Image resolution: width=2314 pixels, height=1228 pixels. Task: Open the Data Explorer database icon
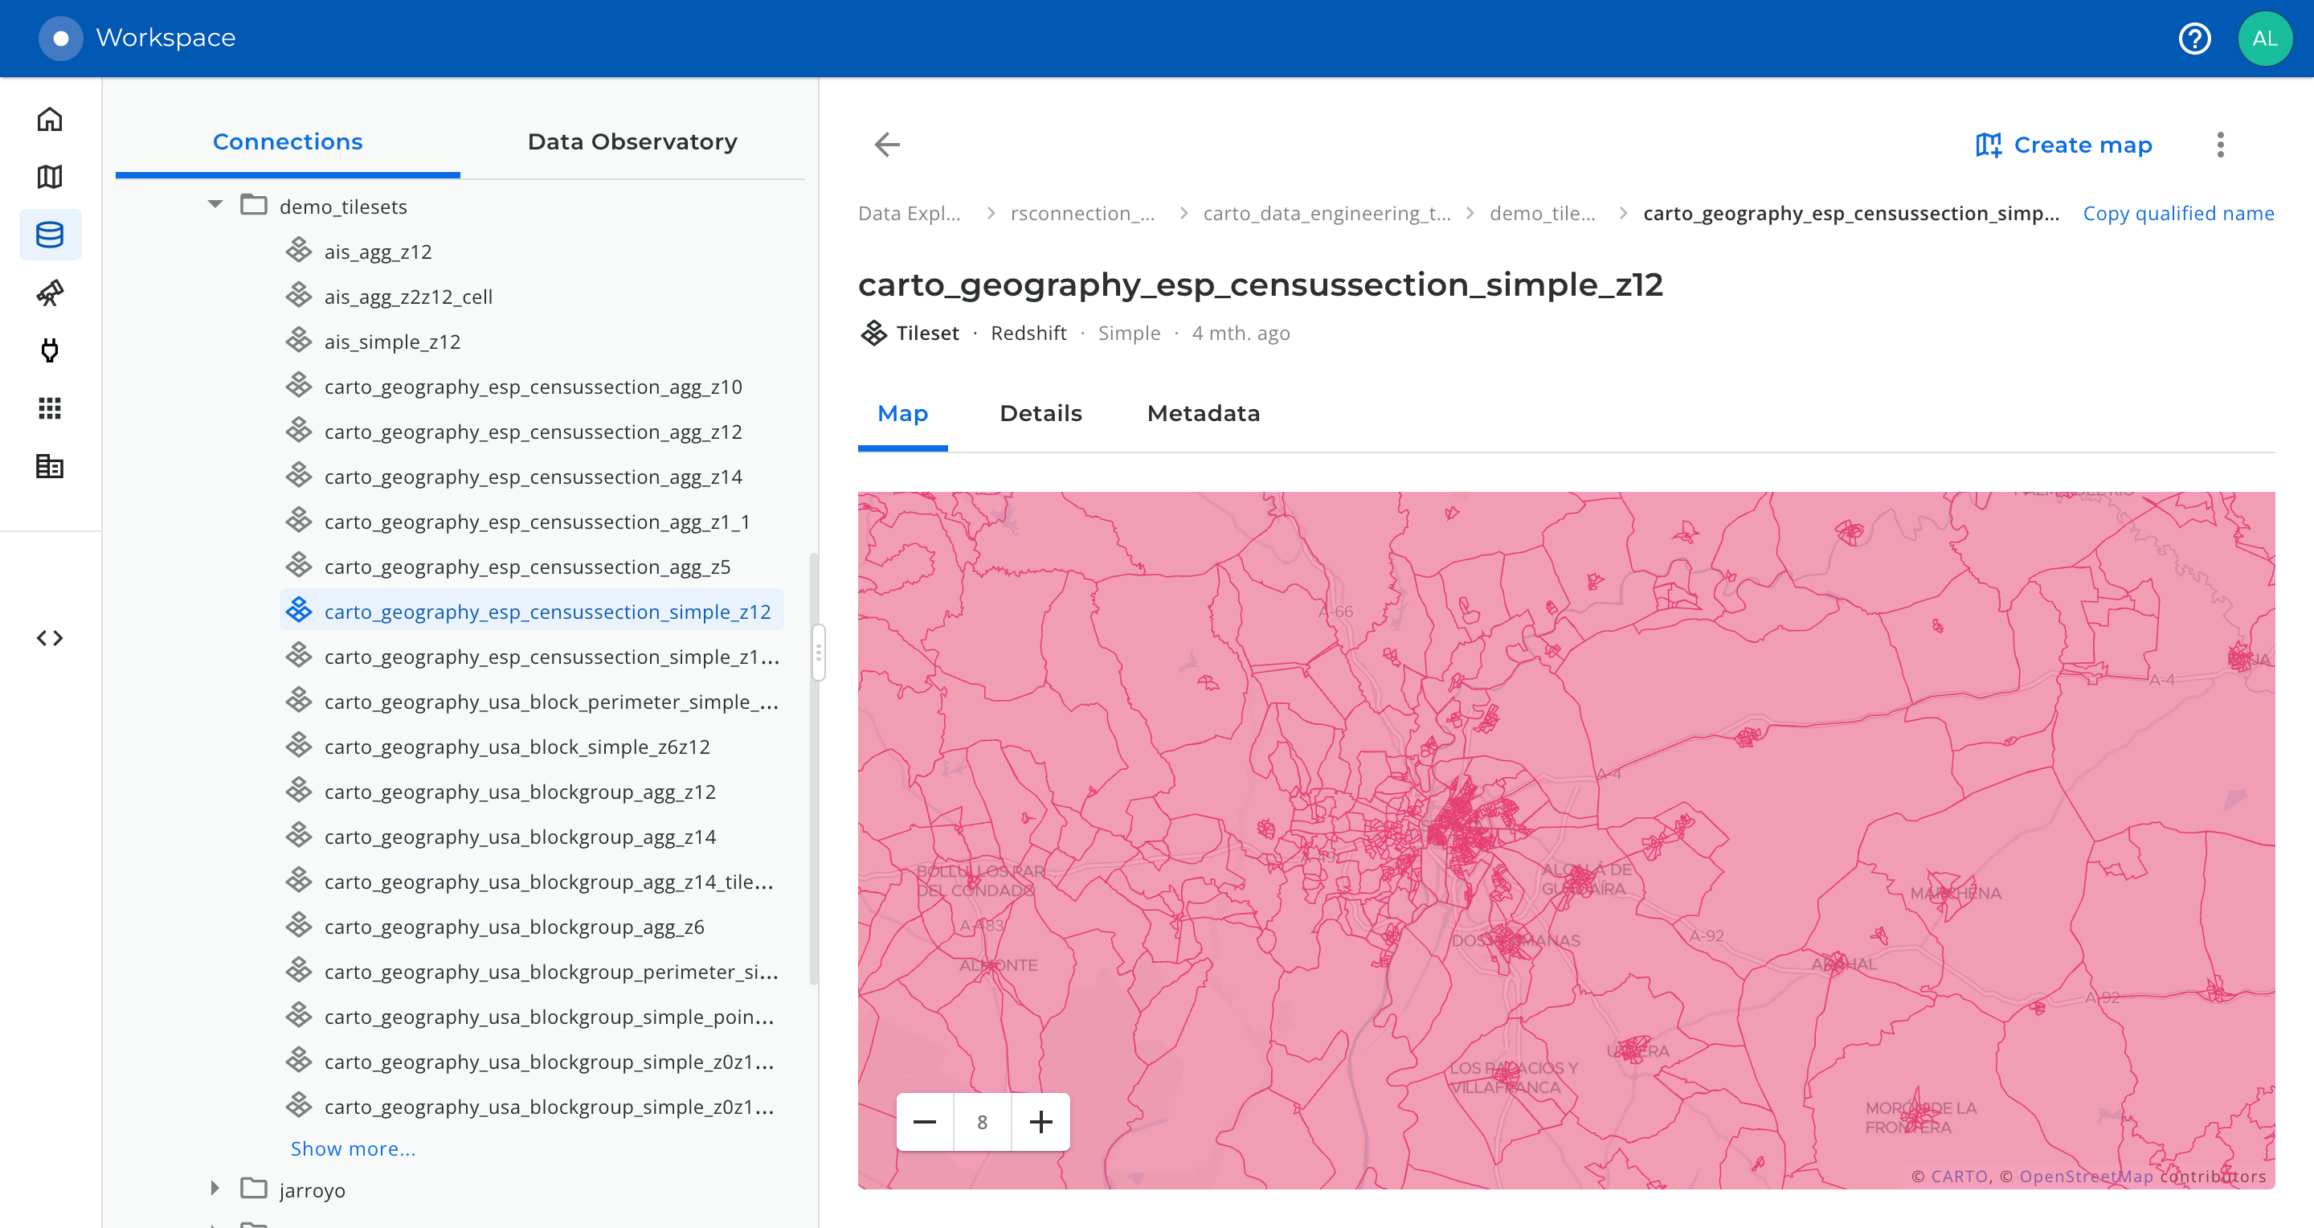click(x=49, y=235)
